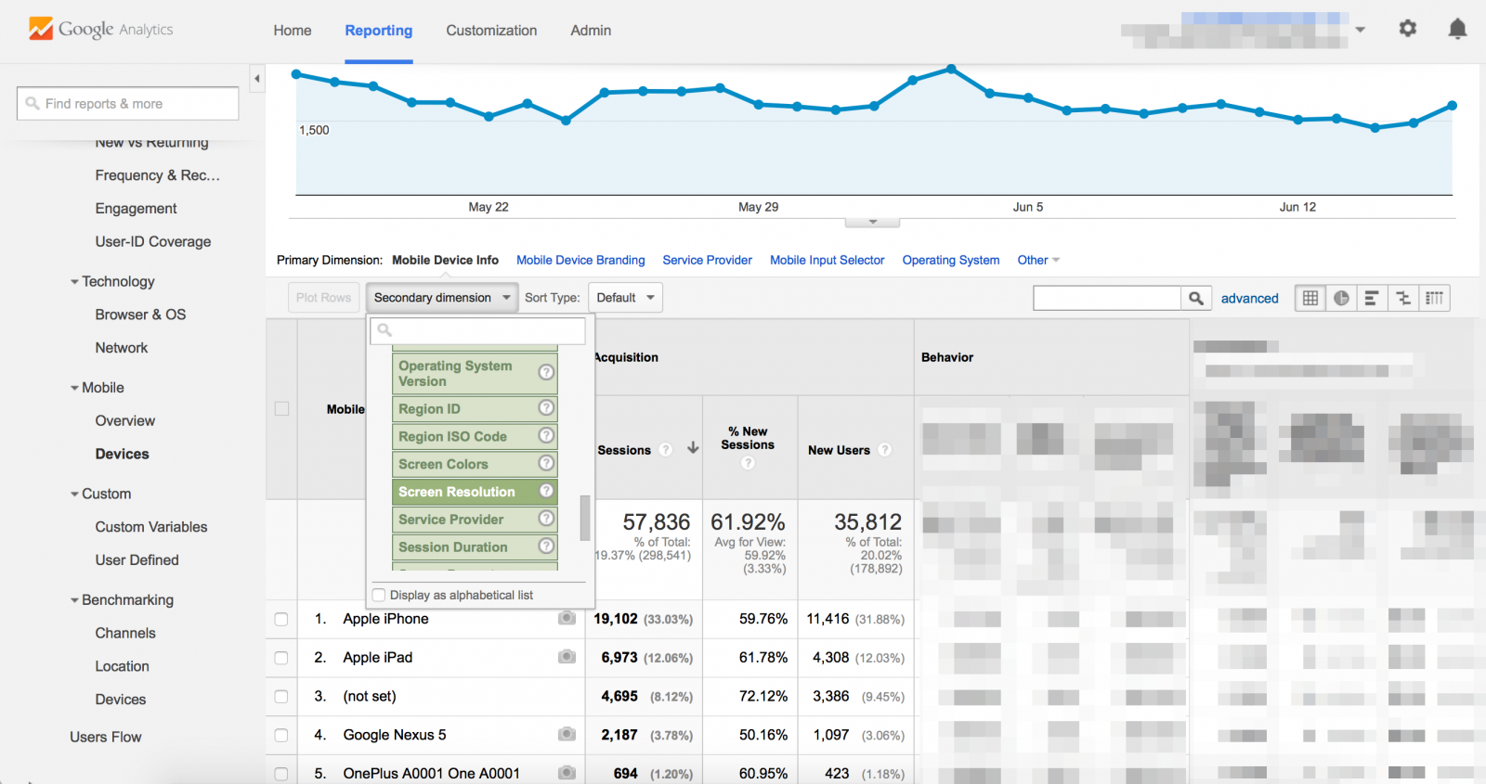1486x784 pixels.
Task: Show help for % New Sessions column
Action: point(748,463)
